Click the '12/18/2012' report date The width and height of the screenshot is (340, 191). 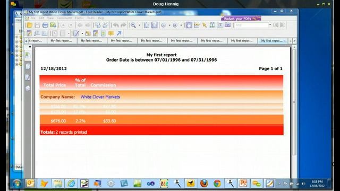pyautogui.click(x=54, y=68)
